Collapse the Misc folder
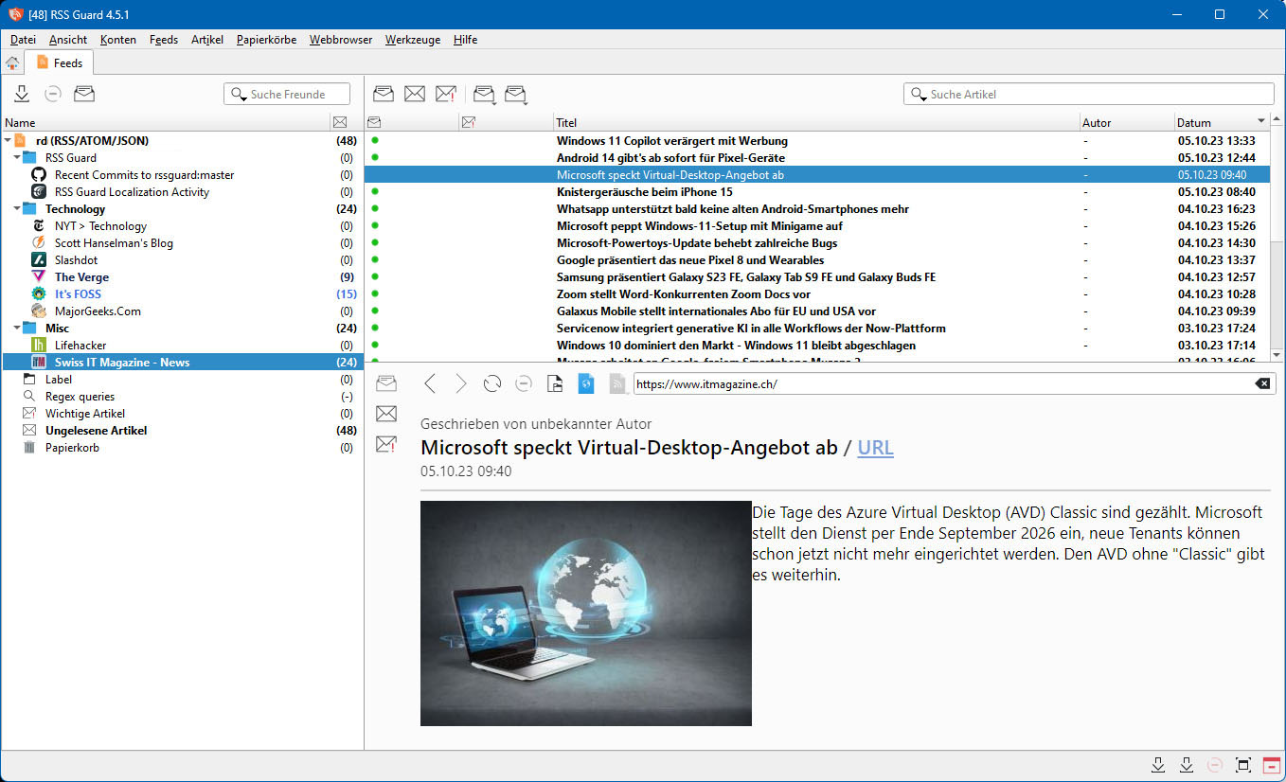 (x=17, y=328)
